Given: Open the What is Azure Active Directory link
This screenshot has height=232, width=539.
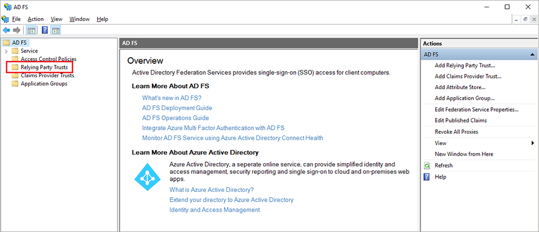Looking at the screenshot, I should (212, 190).
